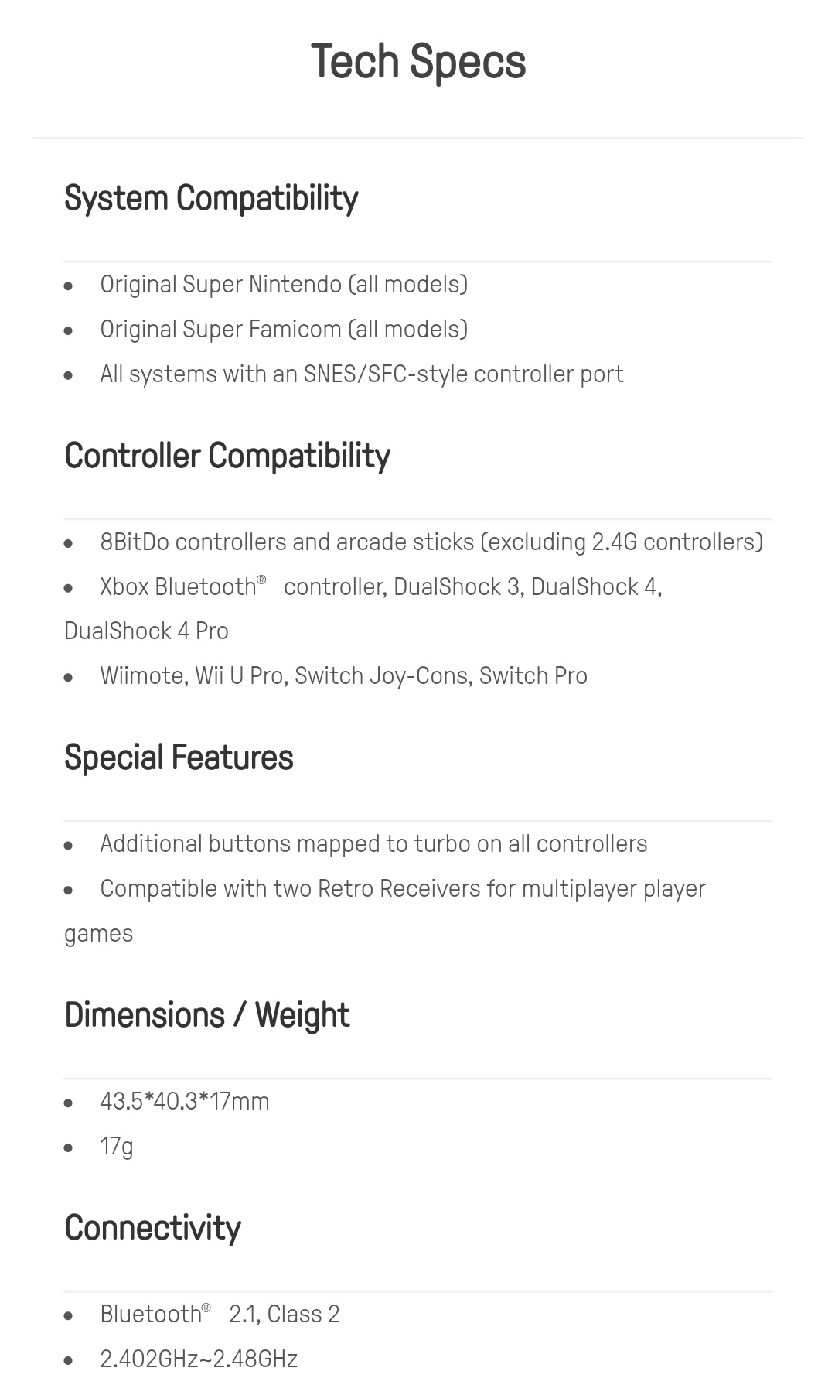Click the Original Super Nintendo list item
This screenshot has height=1385, width=835.
coord(284,285)
